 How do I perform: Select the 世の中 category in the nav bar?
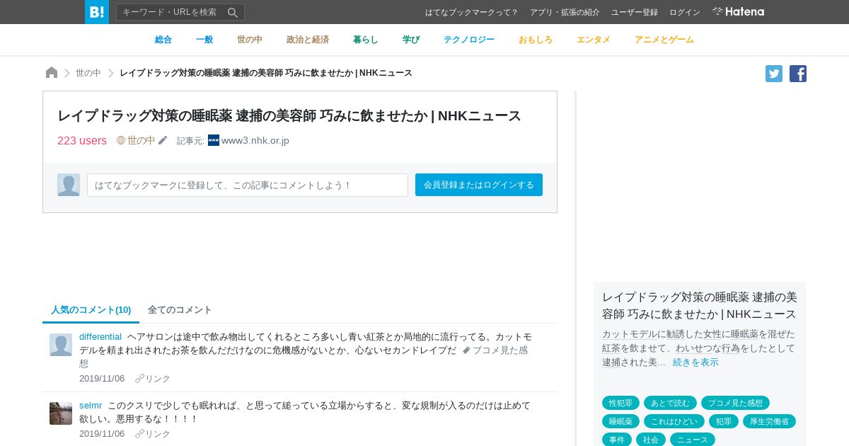(x=250, y=40)
